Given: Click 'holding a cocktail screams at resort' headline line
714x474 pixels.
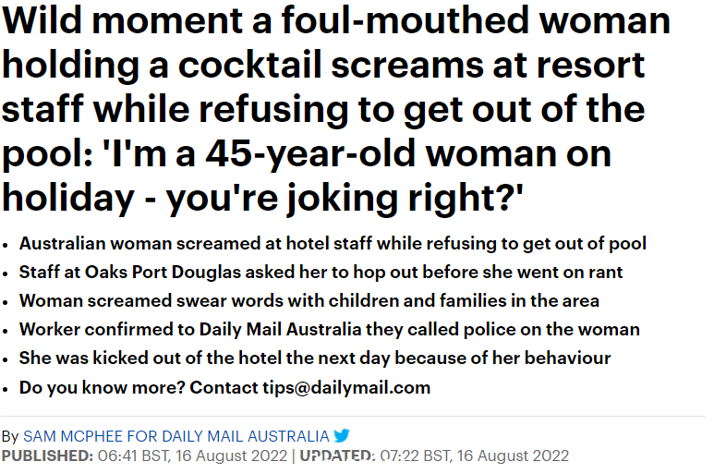Looking at the screenshot, I should tap(323, 65).
